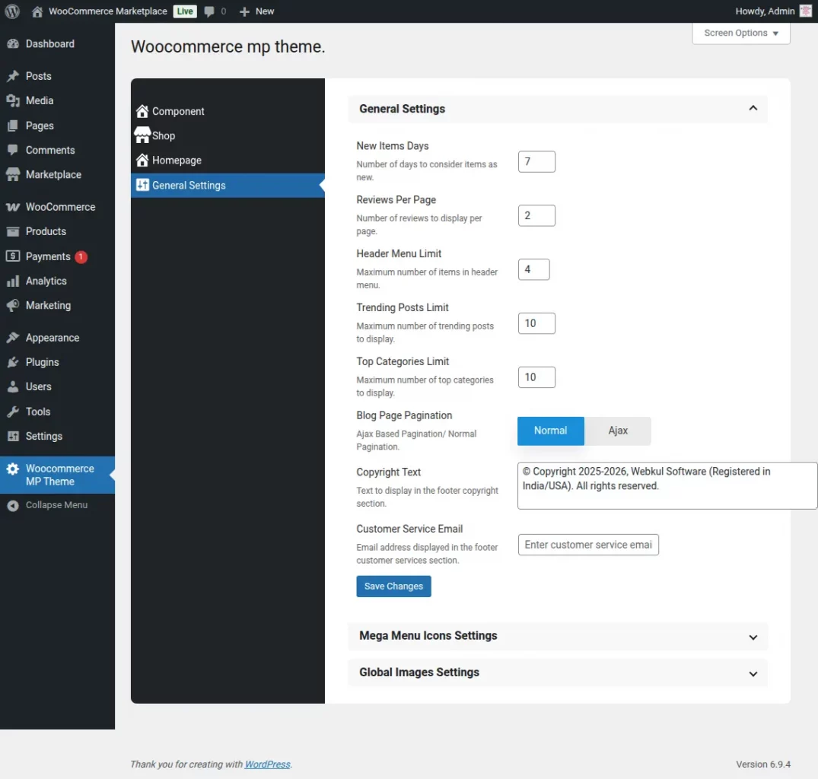Open the comments bubble icon in admin bar
Viewport: 818px width, 779px height.
(x=209, y=11)
